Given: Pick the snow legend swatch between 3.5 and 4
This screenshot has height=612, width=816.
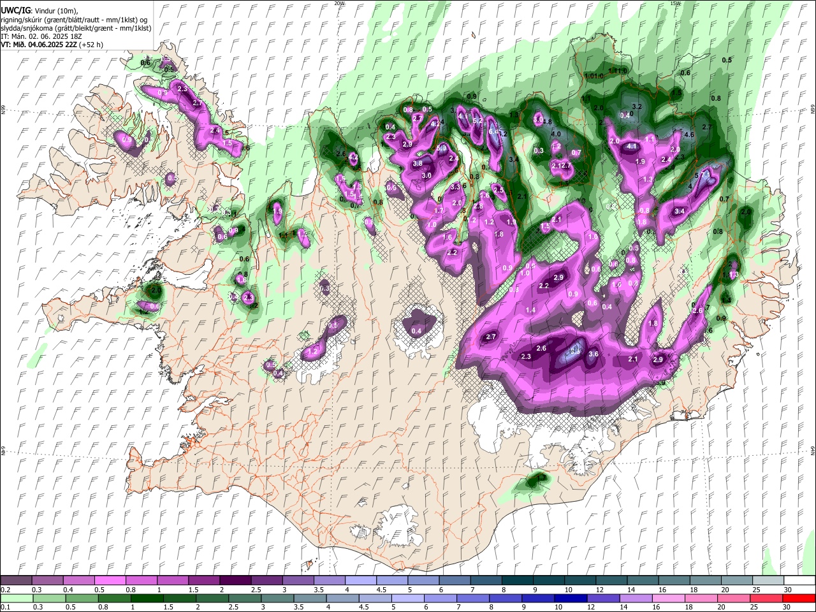Looking at the screenshot, I should (329, 581).
